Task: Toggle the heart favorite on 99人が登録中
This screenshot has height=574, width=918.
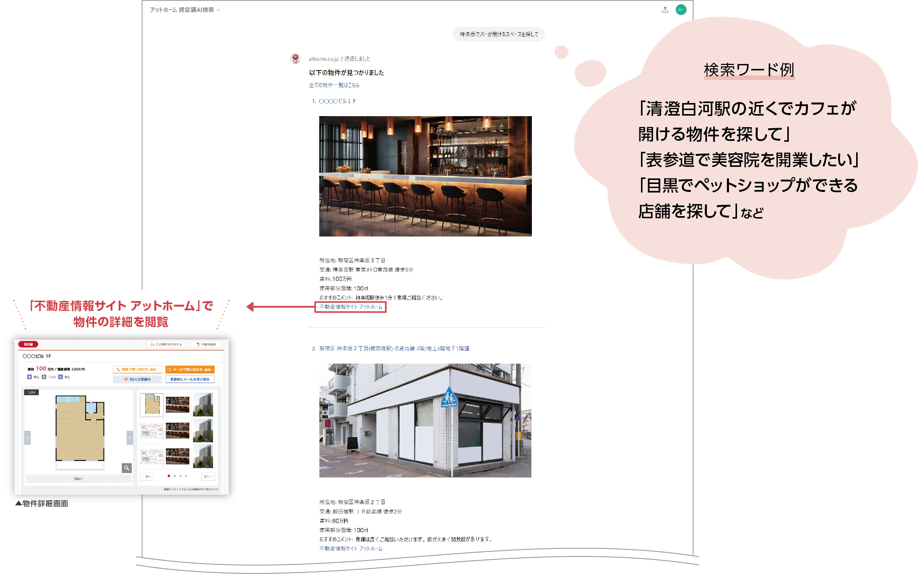Action: 125,379
